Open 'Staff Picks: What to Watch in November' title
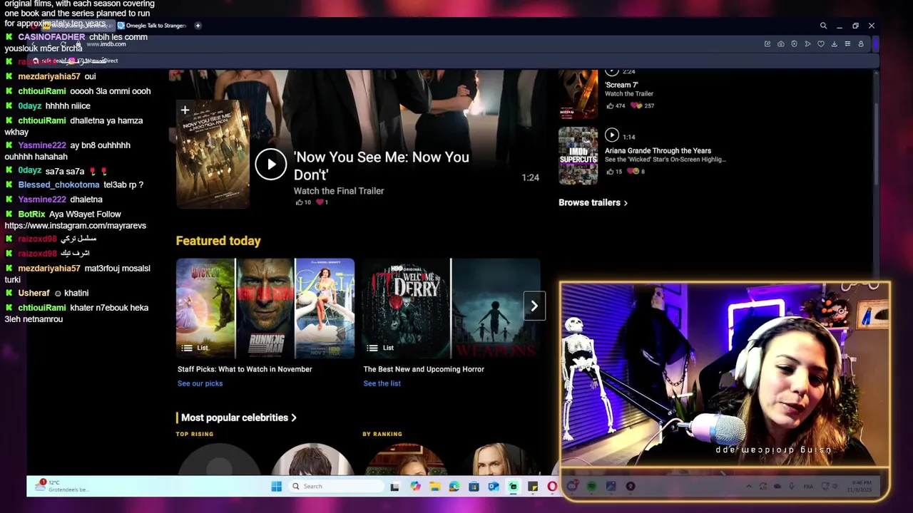 (245, 369)
